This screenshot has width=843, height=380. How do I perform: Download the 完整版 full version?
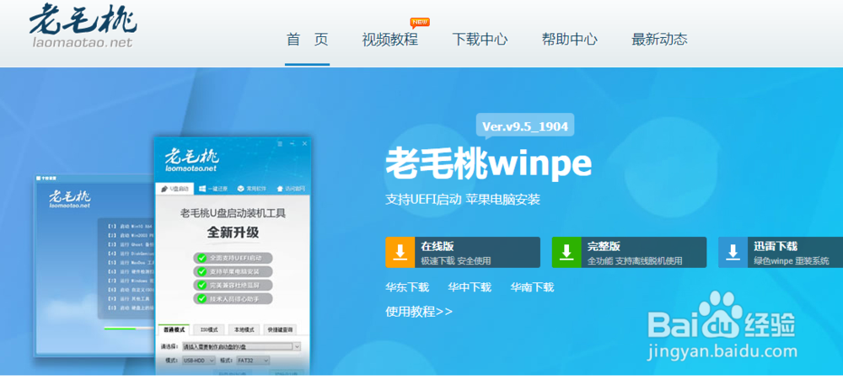tap(629, 252)
